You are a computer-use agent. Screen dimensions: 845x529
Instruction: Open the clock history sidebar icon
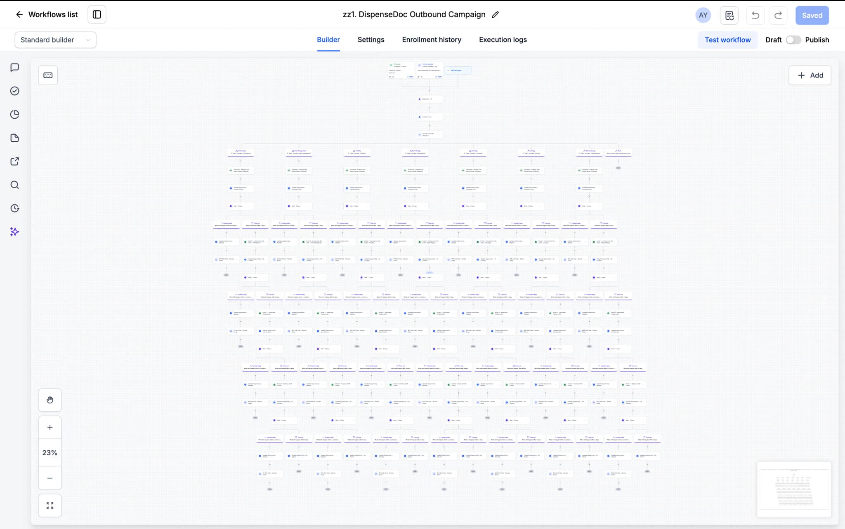15,208
